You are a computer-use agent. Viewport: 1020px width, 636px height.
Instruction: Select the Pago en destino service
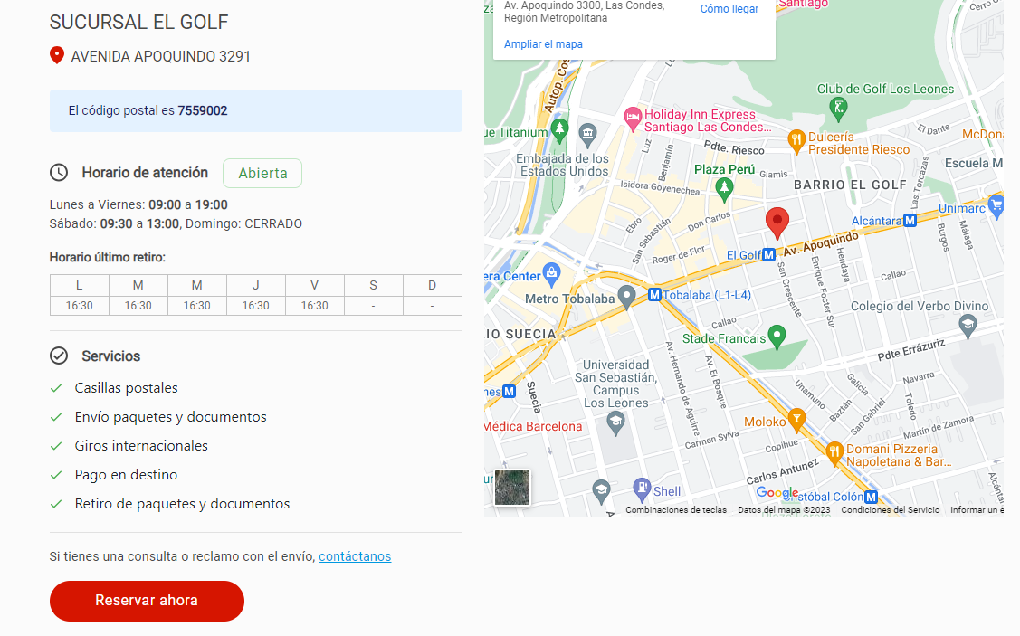pos(126,475)
